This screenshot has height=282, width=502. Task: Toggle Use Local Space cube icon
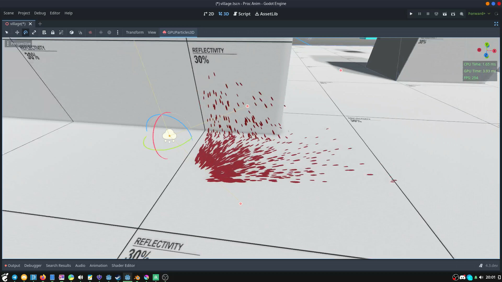(x=72, y=32)
